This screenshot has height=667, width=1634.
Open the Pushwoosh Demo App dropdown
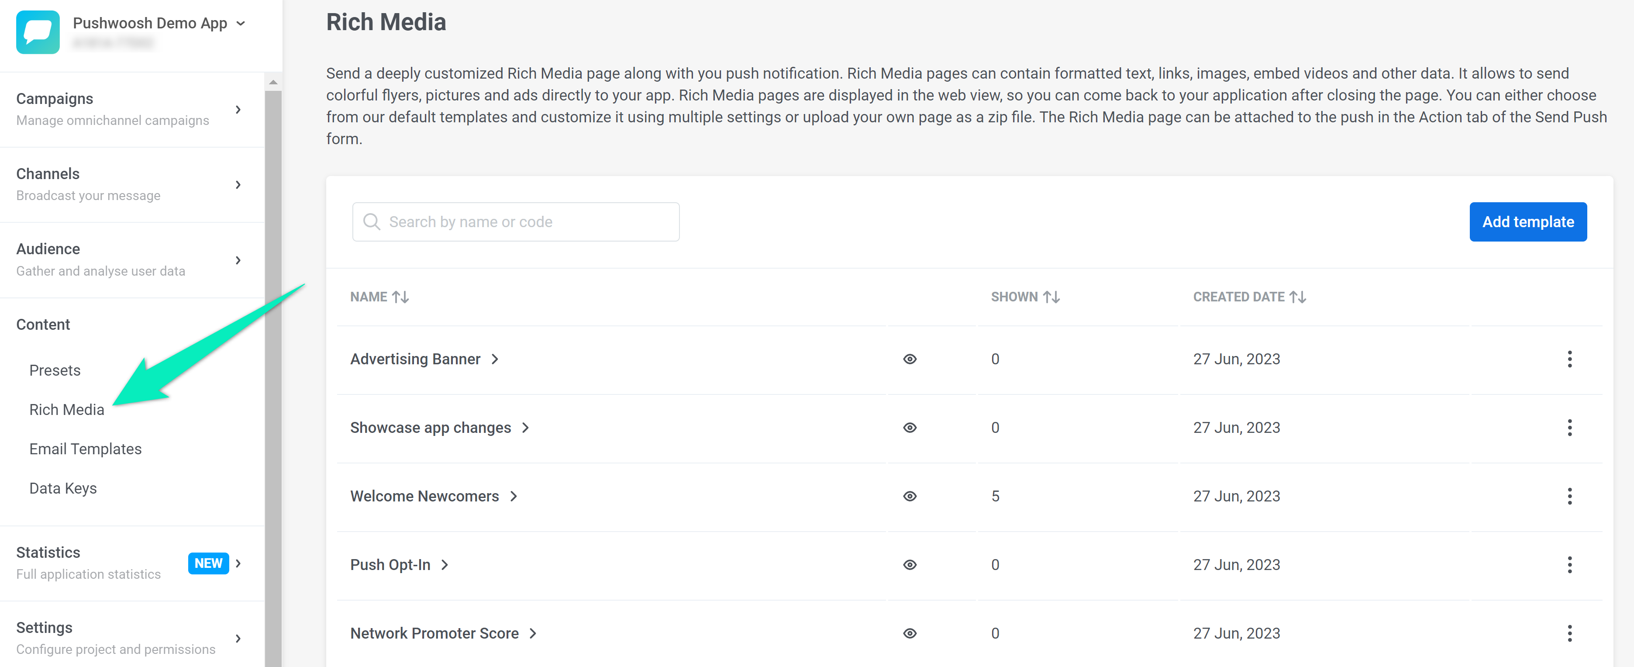point(241,24)
